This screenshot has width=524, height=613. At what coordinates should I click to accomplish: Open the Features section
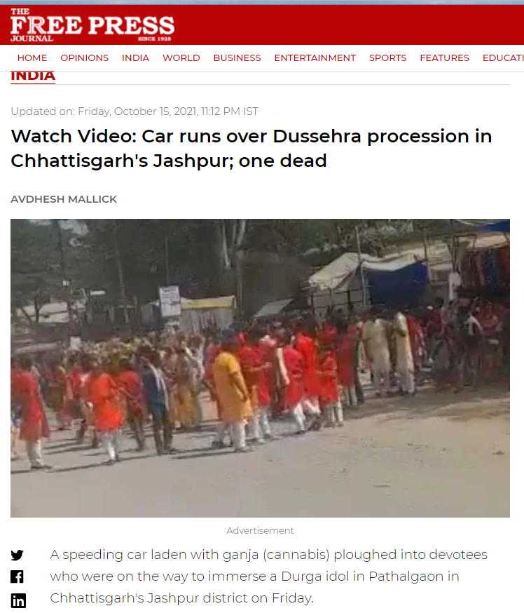click(x=444, y=58)
